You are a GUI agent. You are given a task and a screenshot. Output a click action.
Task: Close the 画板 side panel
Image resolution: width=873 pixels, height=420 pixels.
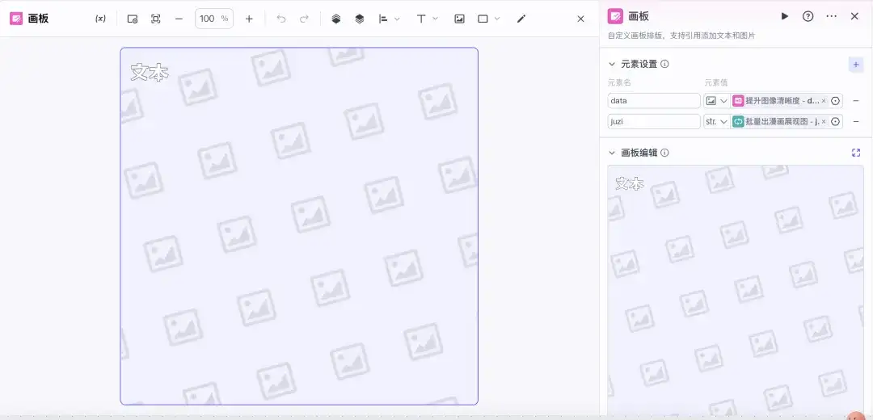[x=854, y=16]
